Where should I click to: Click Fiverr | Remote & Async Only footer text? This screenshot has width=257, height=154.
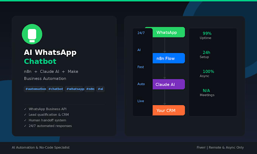pyautogui.click(x=220, y=148)
